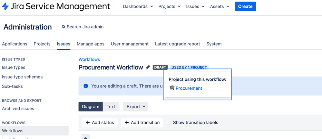Open Archived issues in sidebar
The image size is (322, 139).
pos(18,109)
